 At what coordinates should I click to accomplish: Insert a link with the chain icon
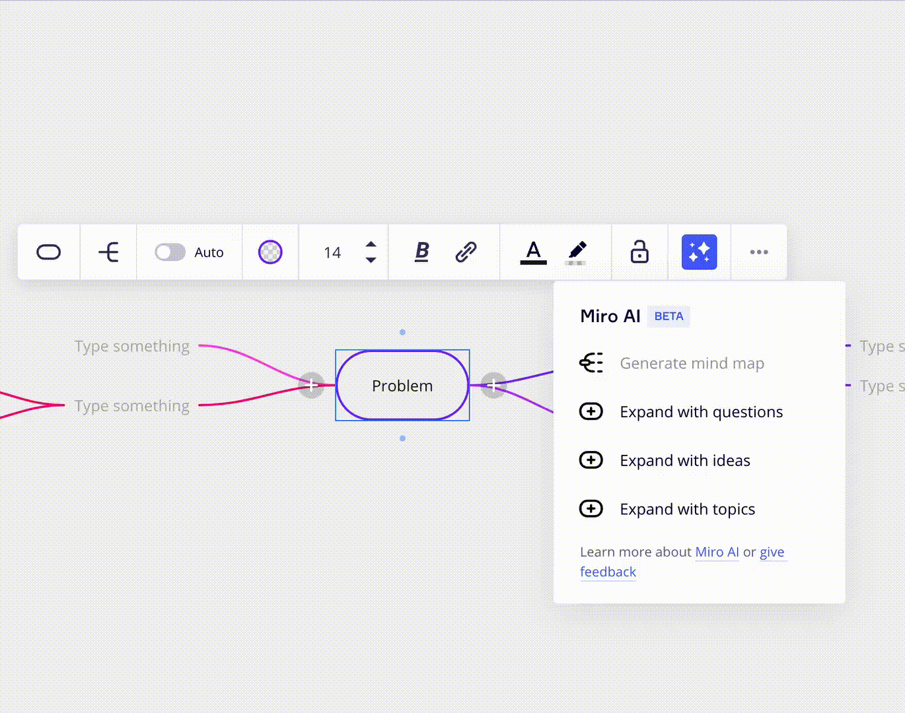pyautogui.click(x=466, y=252)
